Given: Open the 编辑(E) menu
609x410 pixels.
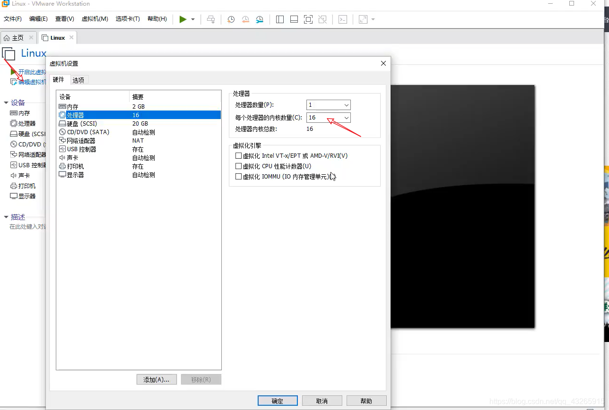Looking at the screenshot, I should 38,19.
